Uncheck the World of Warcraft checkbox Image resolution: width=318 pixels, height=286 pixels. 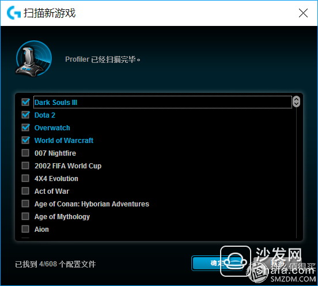coord(25,140)
